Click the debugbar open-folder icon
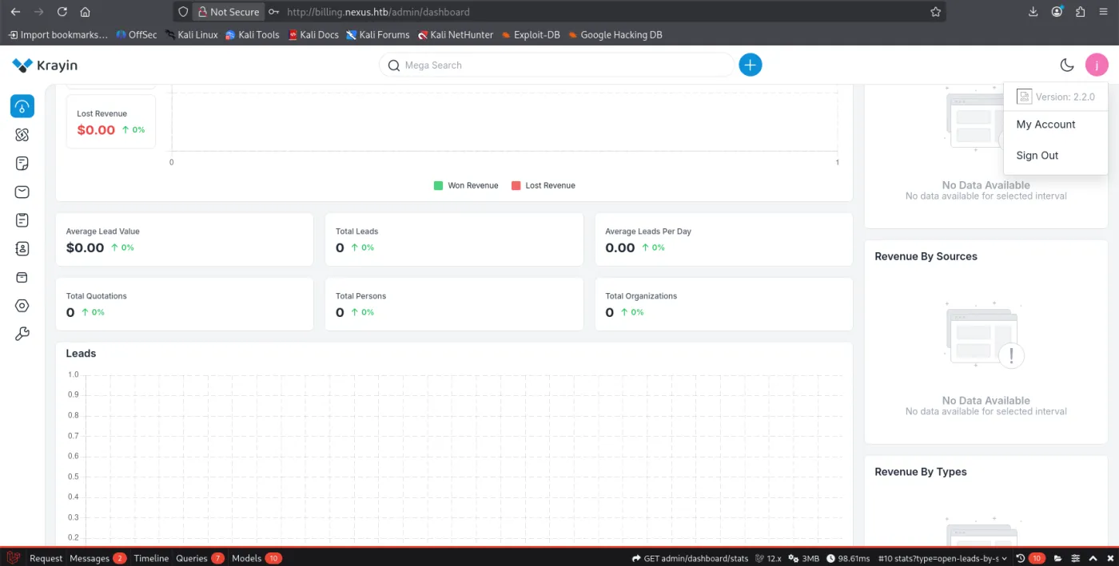The image size is (1119, 566). [1057, 558]
